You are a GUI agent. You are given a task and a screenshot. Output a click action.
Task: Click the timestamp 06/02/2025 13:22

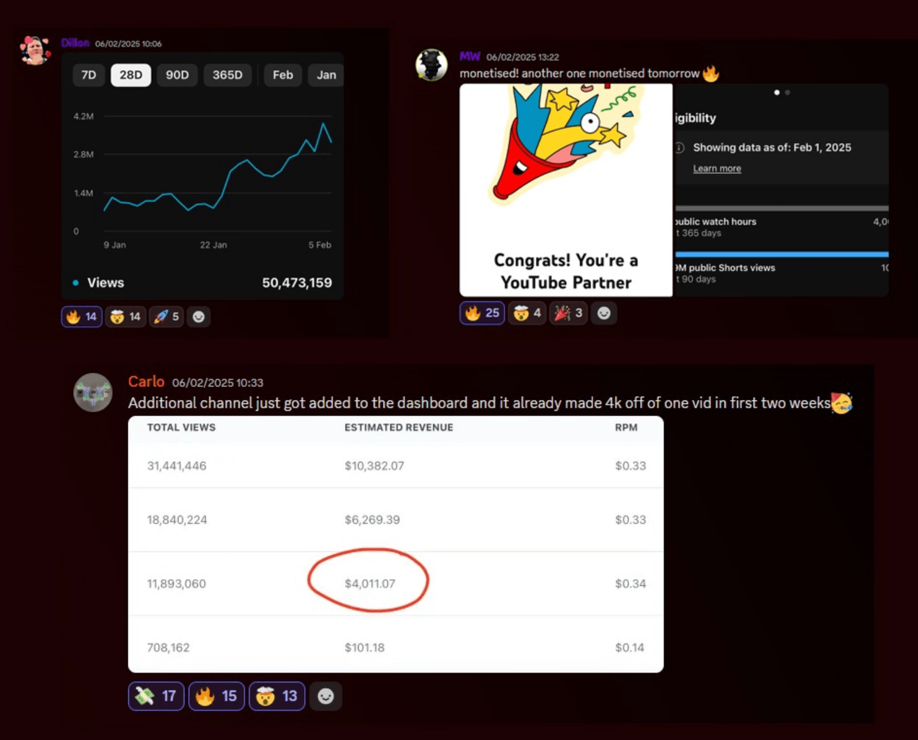523,57
